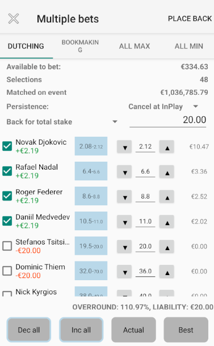
Task: Decrease Rafael Nadal odds with down arrow
Action: click(x=124, y=172)
